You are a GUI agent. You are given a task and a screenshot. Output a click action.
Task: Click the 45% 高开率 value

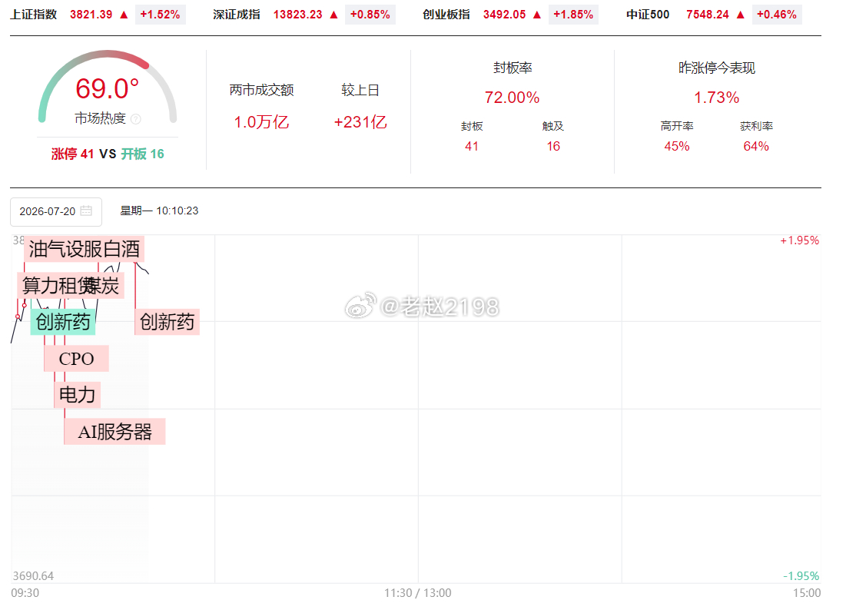(677, 146)
